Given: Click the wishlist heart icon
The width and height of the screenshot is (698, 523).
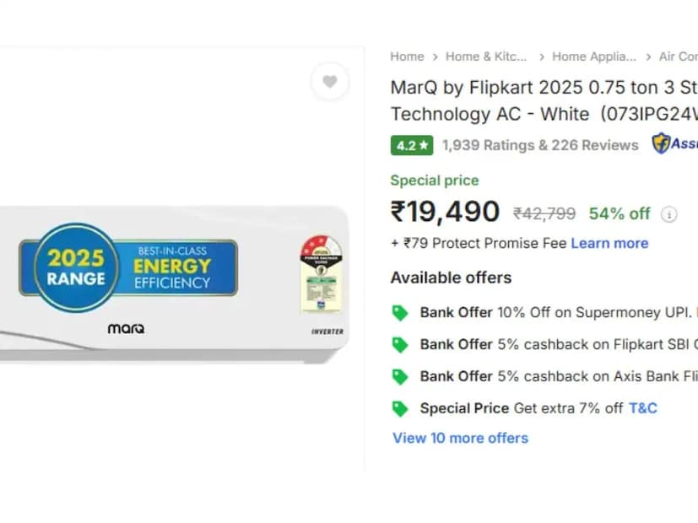Looking at the screenshot, I should (x=329, y=82).
